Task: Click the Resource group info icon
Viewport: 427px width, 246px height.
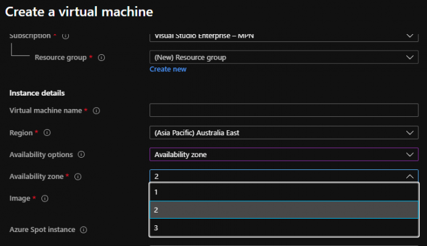Action: pos(102,58)
